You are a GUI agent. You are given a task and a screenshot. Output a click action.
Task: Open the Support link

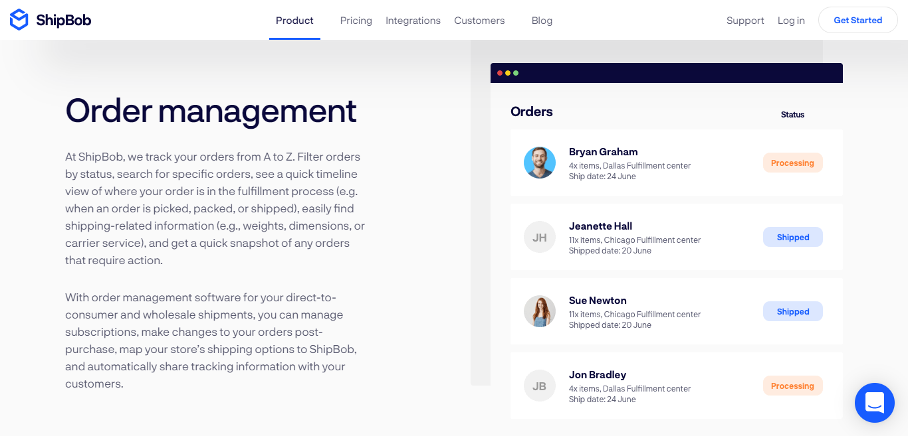745,21
